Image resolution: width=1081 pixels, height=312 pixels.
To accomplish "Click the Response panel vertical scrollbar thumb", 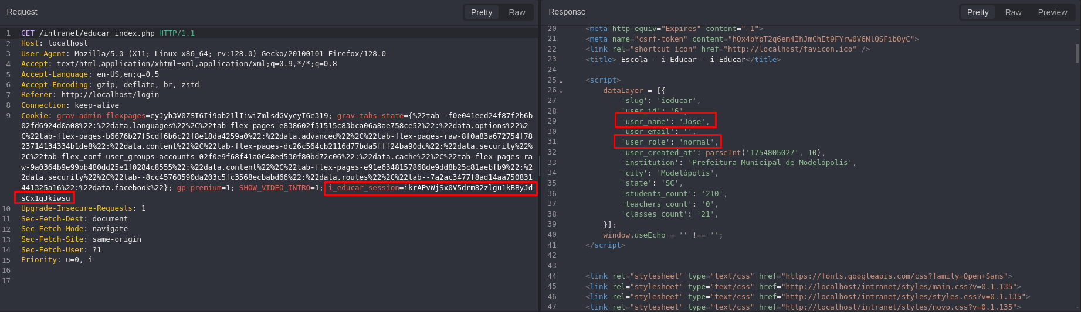I will 1077,53.
